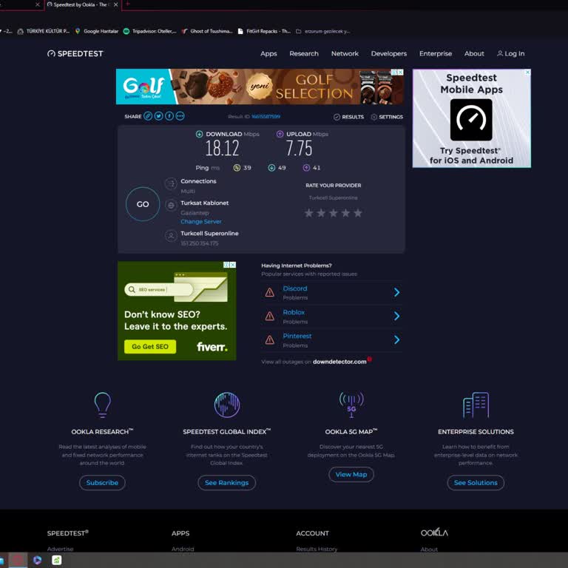Copy result link share icon

tap(148, 116)
